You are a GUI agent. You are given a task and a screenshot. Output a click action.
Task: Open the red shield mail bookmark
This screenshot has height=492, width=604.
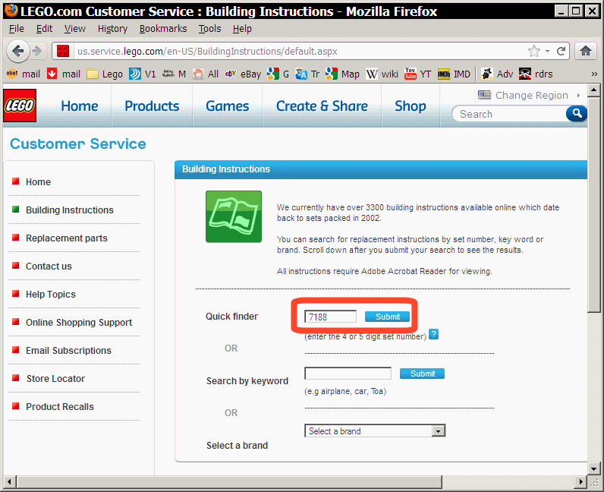[64, 74]
